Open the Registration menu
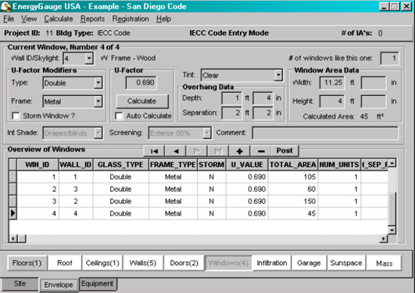Screen dimensions: 415x293 click(131, 19)
